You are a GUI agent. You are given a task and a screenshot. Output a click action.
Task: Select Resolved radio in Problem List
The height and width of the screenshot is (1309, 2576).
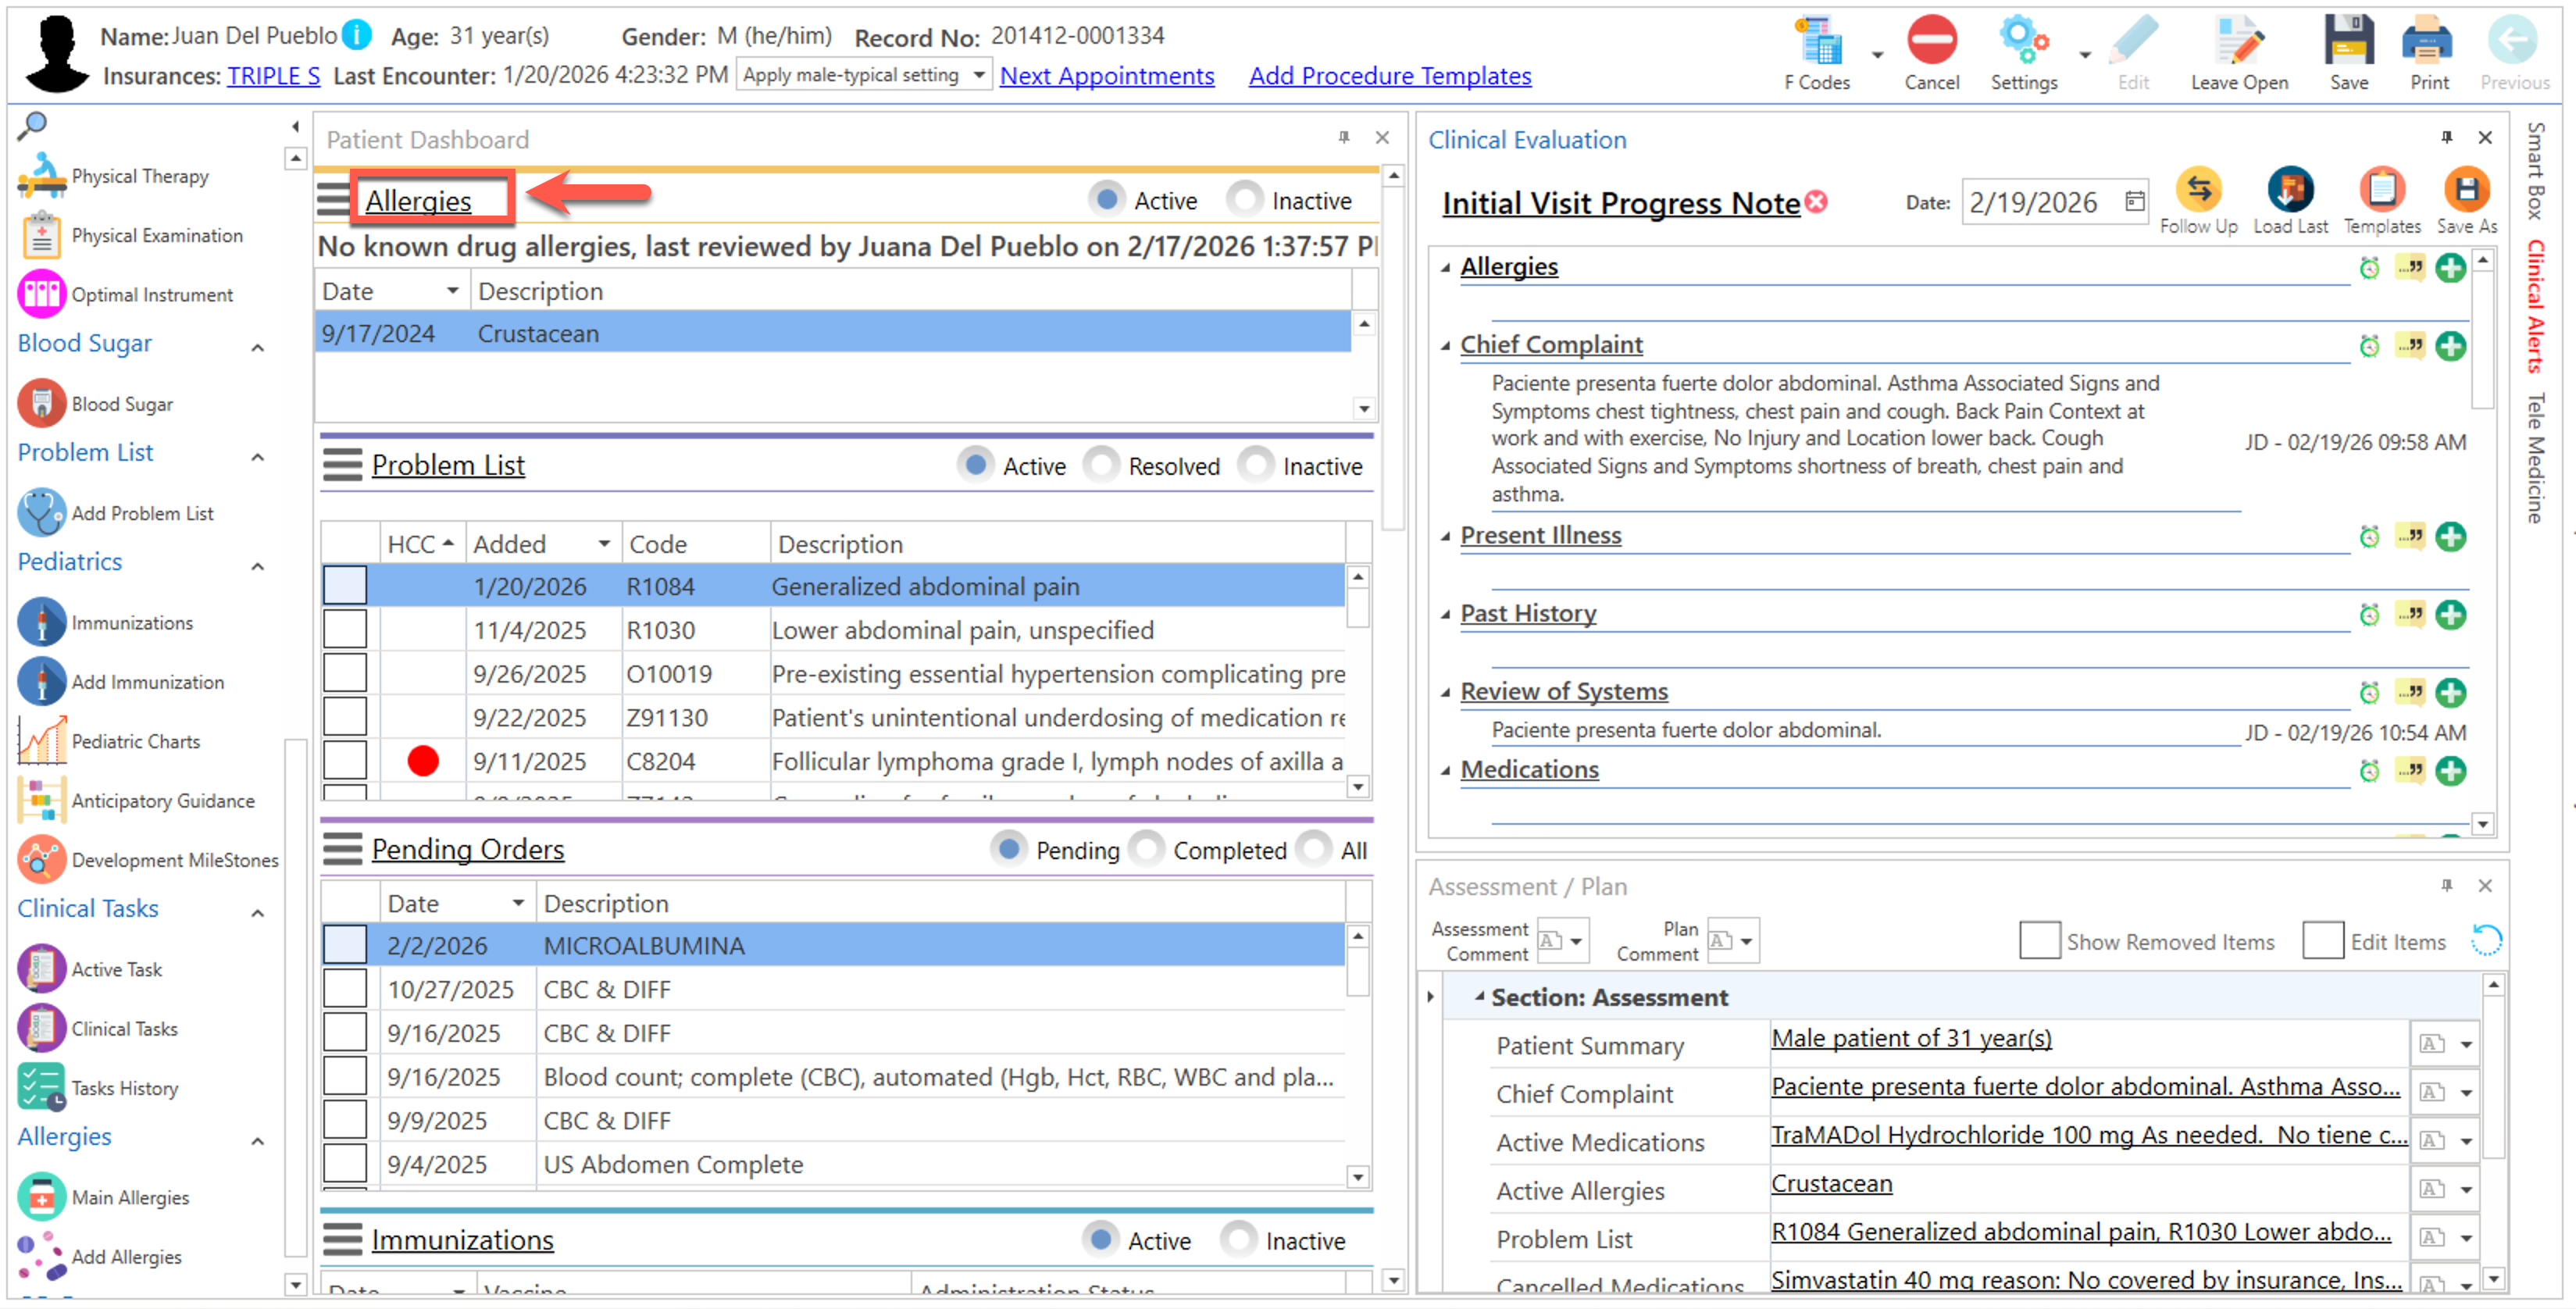click(x=1101, y=465)
